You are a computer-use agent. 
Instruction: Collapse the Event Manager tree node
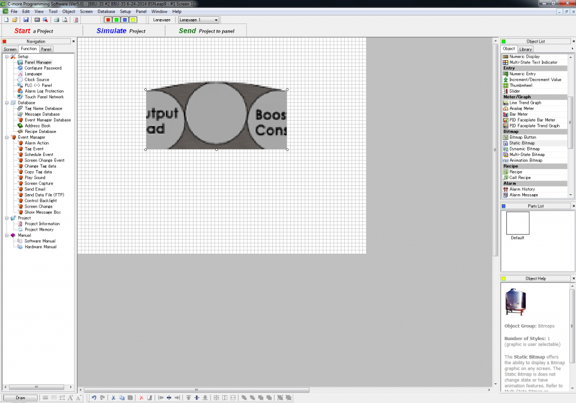[6, 137]
